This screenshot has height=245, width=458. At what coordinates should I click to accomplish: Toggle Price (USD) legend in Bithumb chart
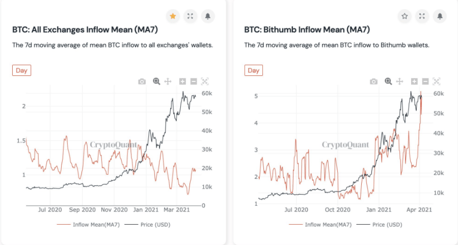(380, 225)
